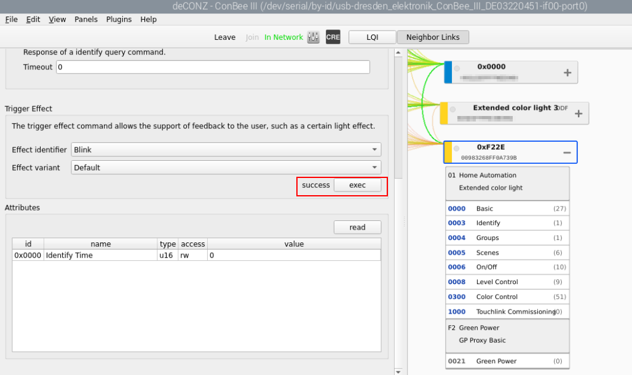Click the yellow color bar of node 0xF22E
The width and height of the screenshot is (632, 375).
[448, 152]
